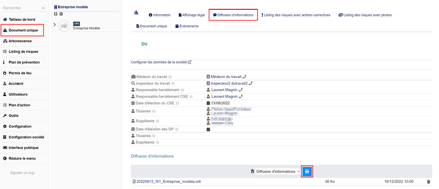Click the phone icon beside inspecteur2 dutravail2

point(251,83)
